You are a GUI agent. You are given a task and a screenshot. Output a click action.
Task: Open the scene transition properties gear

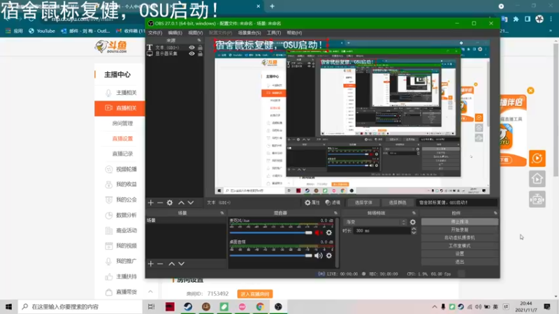(x=412, y=222)
